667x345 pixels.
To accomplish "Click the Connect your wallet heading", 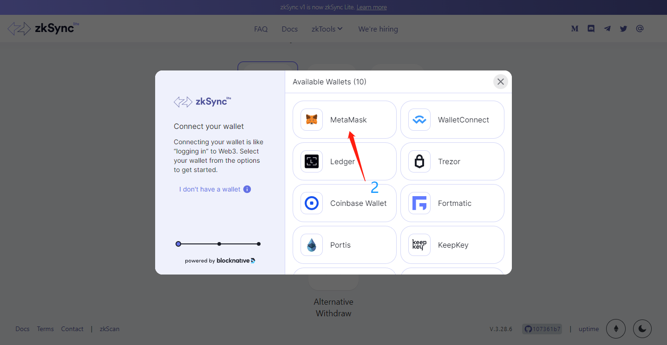I will point(209,126).
